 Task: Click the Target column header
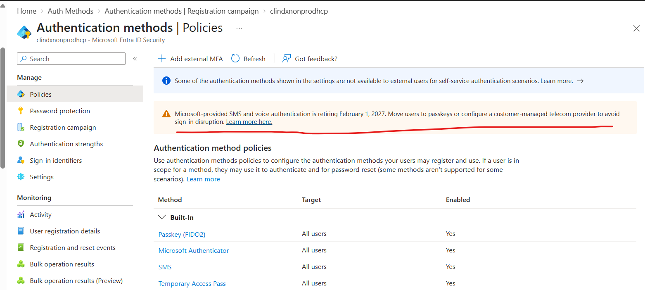311,200
